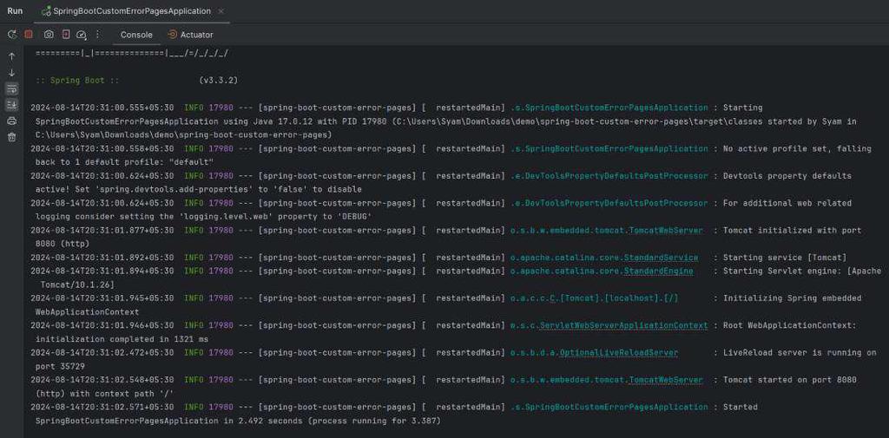Screen dimensions: 889x438
Task: Click 'back to 1 default profile: "default"' line
Action: 124,162
